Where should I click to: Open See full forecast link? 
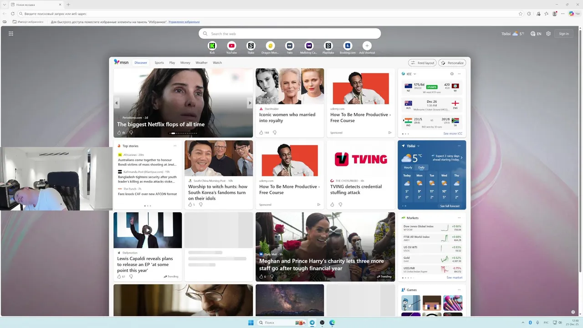pyautogui.click(x=450, y=206)
